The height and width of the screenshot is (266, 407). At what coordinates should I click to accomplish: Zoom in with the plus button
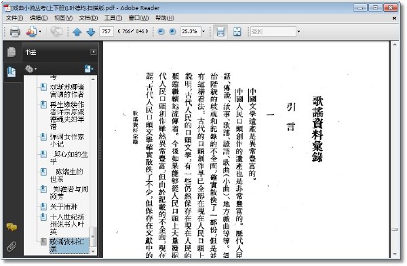[x=172, y=32]
